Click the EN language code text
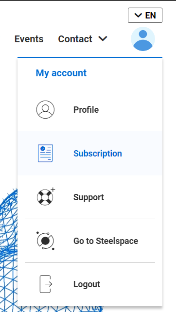 [x=151, y=16]
